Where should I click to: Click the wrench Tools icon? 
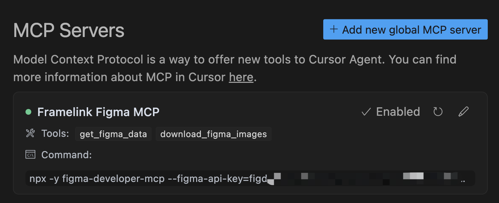coord(30,133)
